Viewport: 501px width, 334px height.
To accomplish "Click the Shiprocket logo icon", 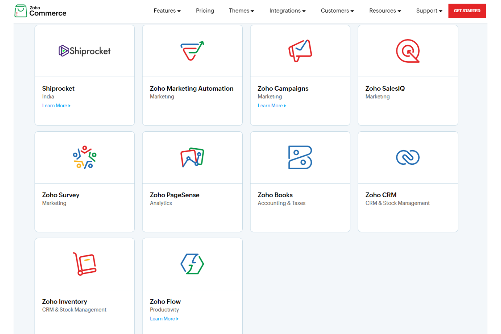I will pyautogui.click(x=84, y=51).
